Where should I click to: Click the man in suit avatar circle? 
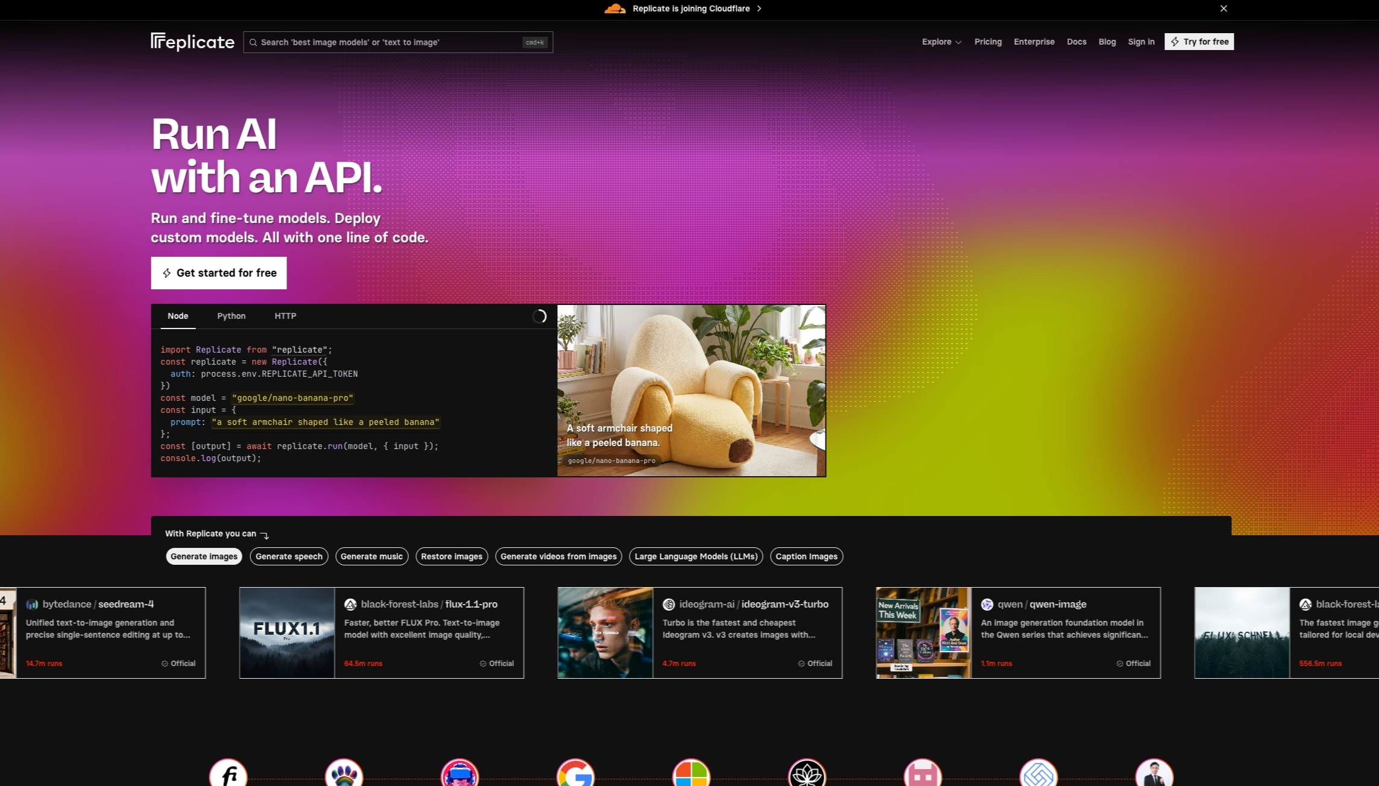1154,773
